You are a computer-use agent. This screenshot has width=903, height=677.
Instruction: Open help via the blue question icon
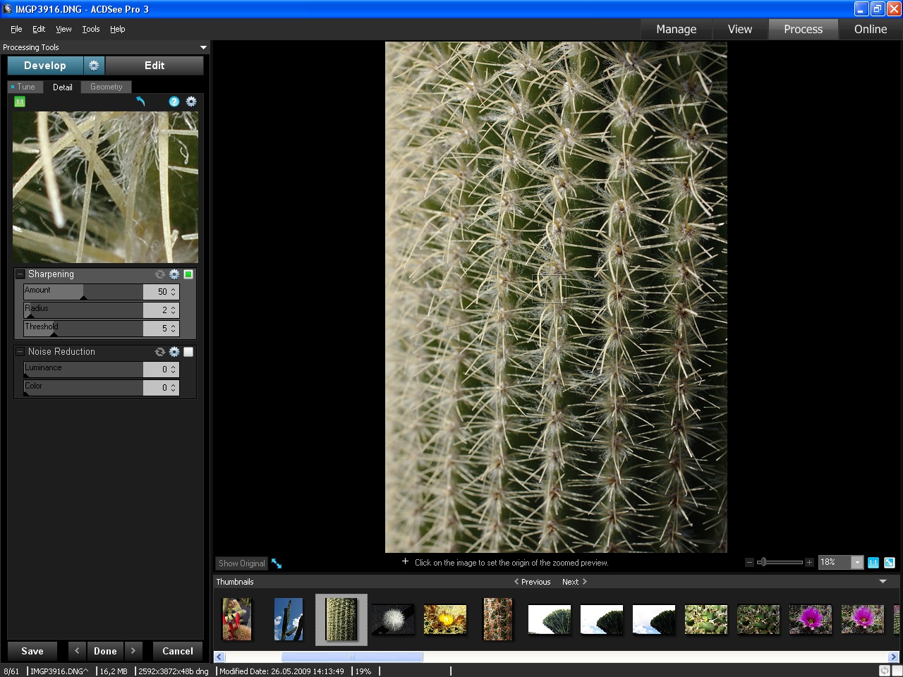(x=174, y=102)
